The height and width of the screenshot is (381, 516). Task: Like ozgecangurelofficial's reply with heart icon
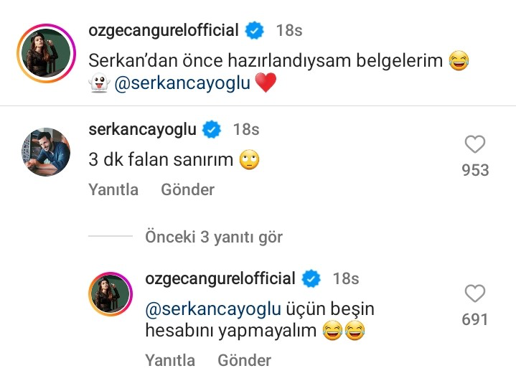click(475, 293)
